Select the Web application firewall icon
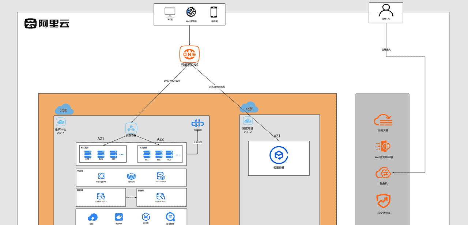This screenshot has width=468, height=225. [x=383, y=147]
